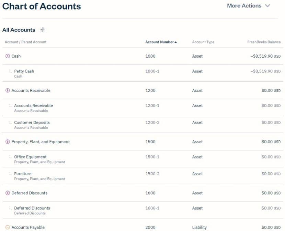The height and width of the screenshot is (231, 285).
Task: Click the FreshBooks Balance column header
Action: pyautogui.click(x=264, y=42)
